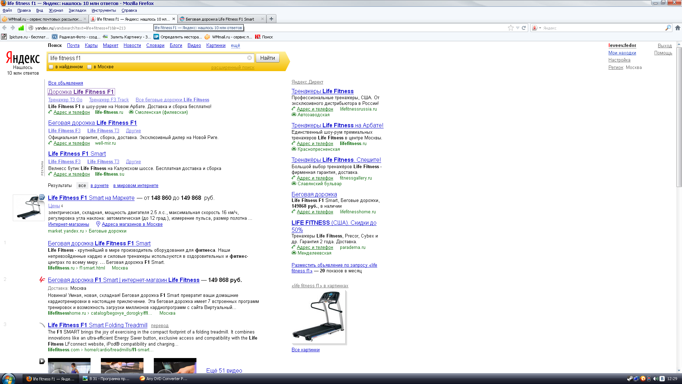682x384 pixels.
Task: Open the Тренажеры Life Fitness на Арбате! ad
Action: (x=337, y=125)
